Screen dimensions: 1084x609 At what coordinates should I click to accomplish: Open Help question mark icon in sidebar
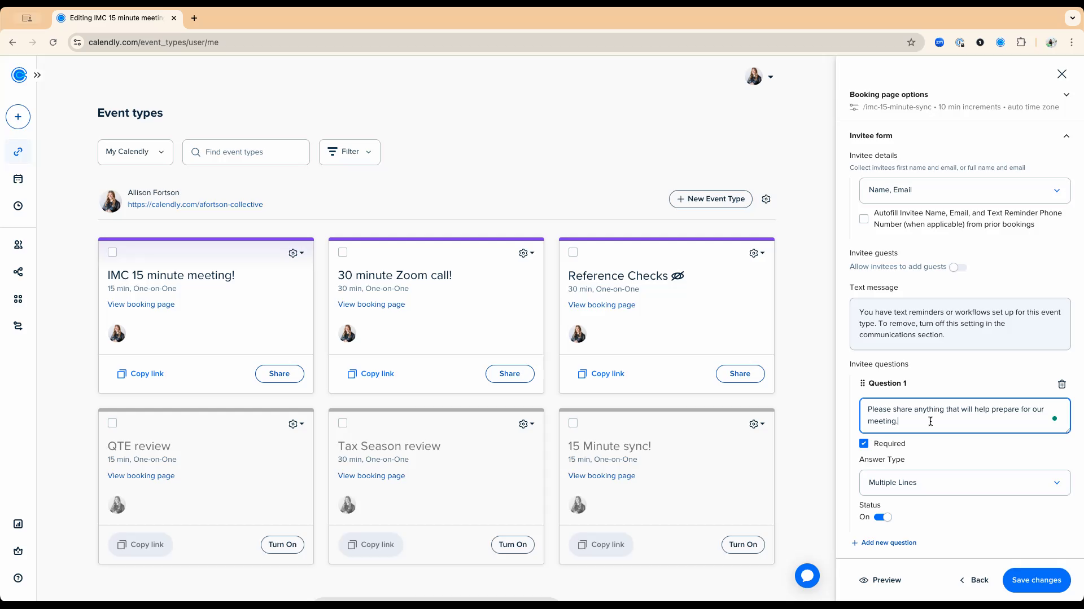pyautogui.click(x=18, y=578)
